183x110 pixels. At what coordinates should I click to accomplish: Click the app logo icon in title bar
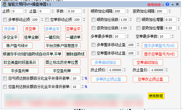pos(5,4)
